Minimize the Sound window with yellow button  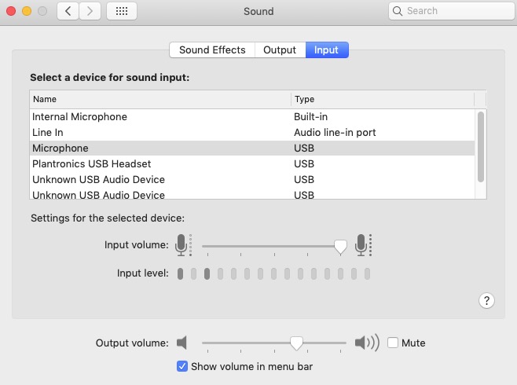[27, 11]
